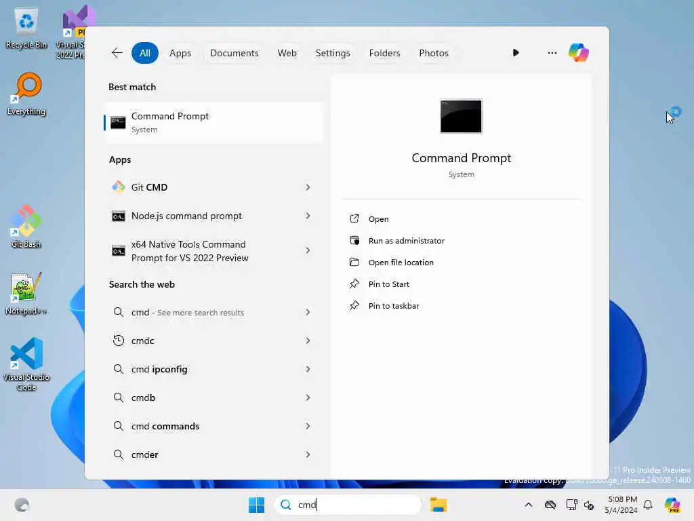Click the Windows Start button on the taskbar
694x521 pixels.
pyautogui.click(x=256, y=505)
